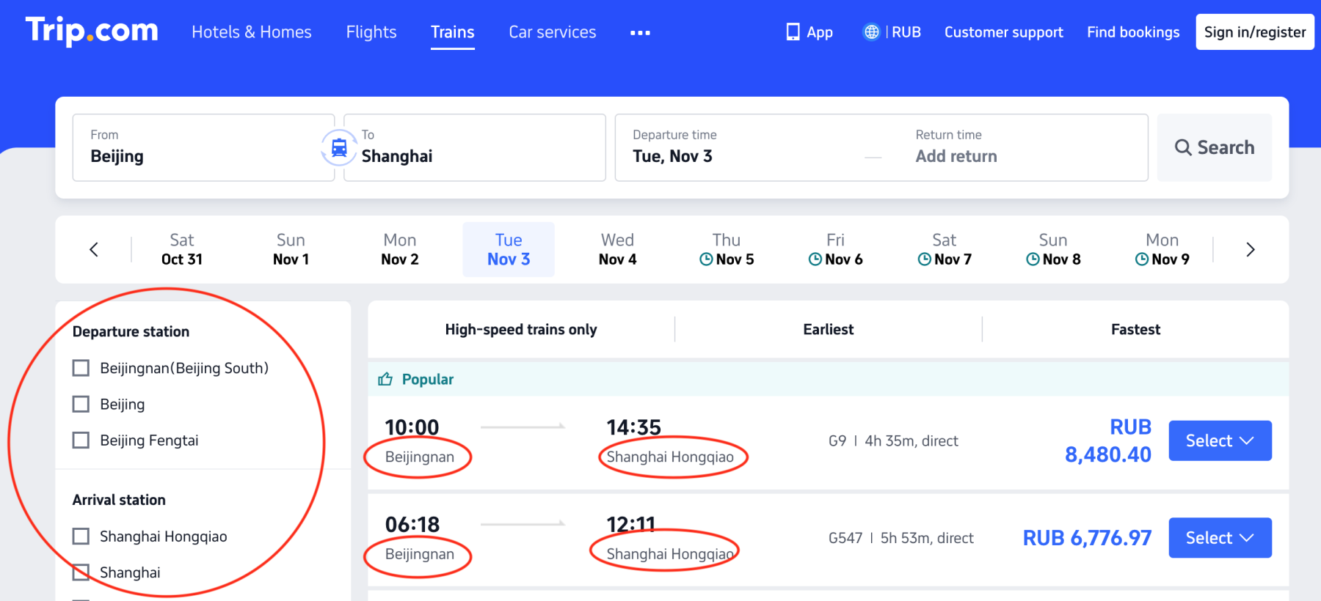Show earlier dates with the left arrow
The width and height of the screenshot is (1321, 601).
click(94, 250)
